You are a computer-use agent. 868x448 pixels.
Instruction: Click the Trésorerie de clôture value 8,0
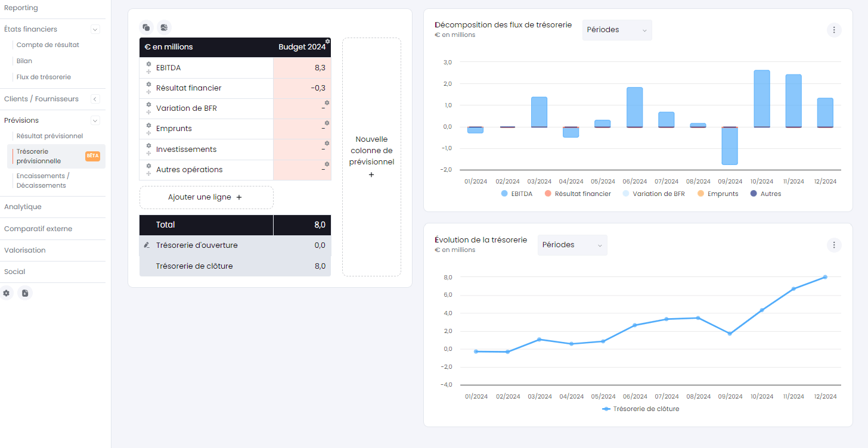[320, 266]
